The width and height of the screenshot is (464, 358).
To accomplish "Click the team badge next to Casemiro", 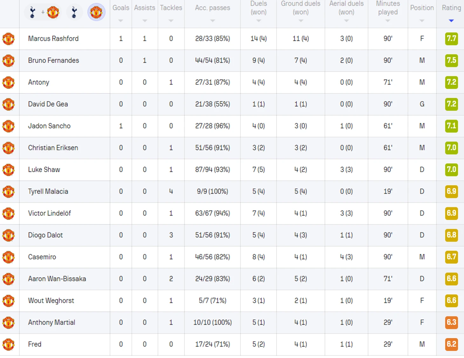I will pyautogui.click(x=9, y=257).
